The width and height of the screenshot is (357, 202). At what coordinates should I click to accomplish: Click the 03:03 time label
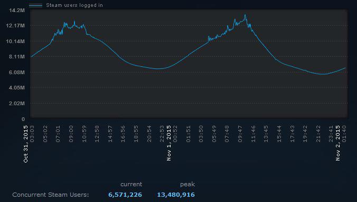pos(32,134)
